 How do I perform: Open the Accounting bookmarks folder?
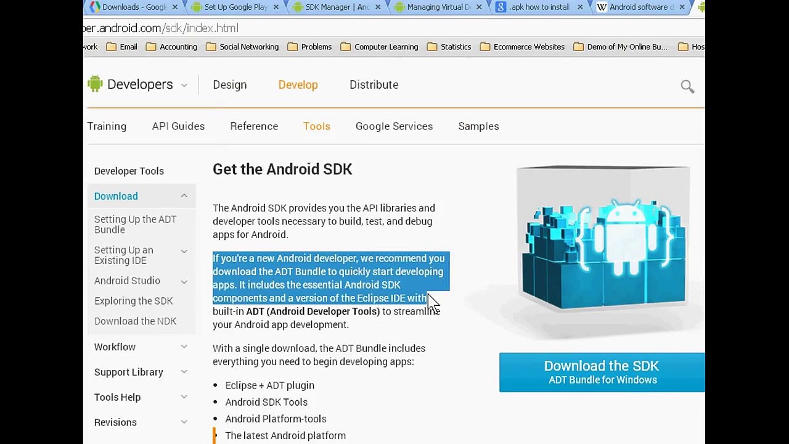pyautogui.click(x=171, y=47)
